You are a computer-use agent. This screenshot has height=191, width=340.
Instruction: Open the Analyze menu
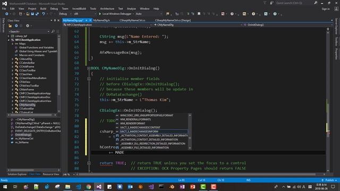[x=131, y=8]
